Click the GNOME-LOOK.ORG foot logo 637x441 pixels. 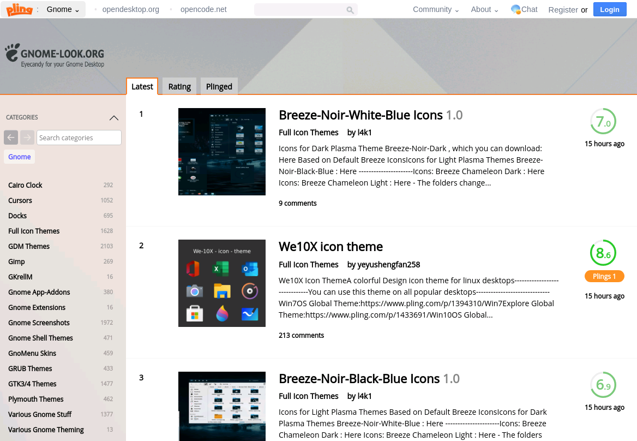tap(55, 56)
